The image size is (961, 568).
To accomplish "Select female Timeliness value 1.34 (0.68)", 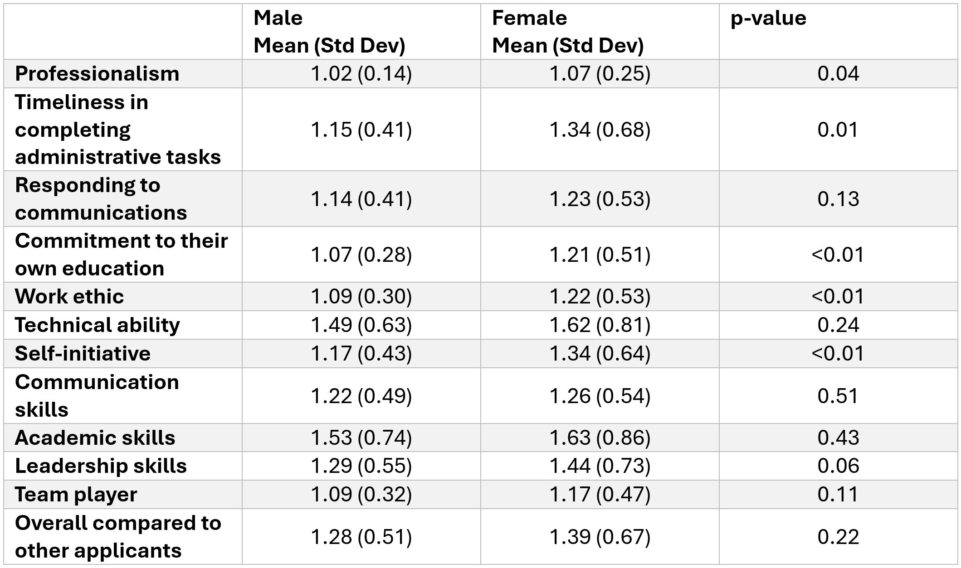I will pyautogui.click(x=600, y=130).
